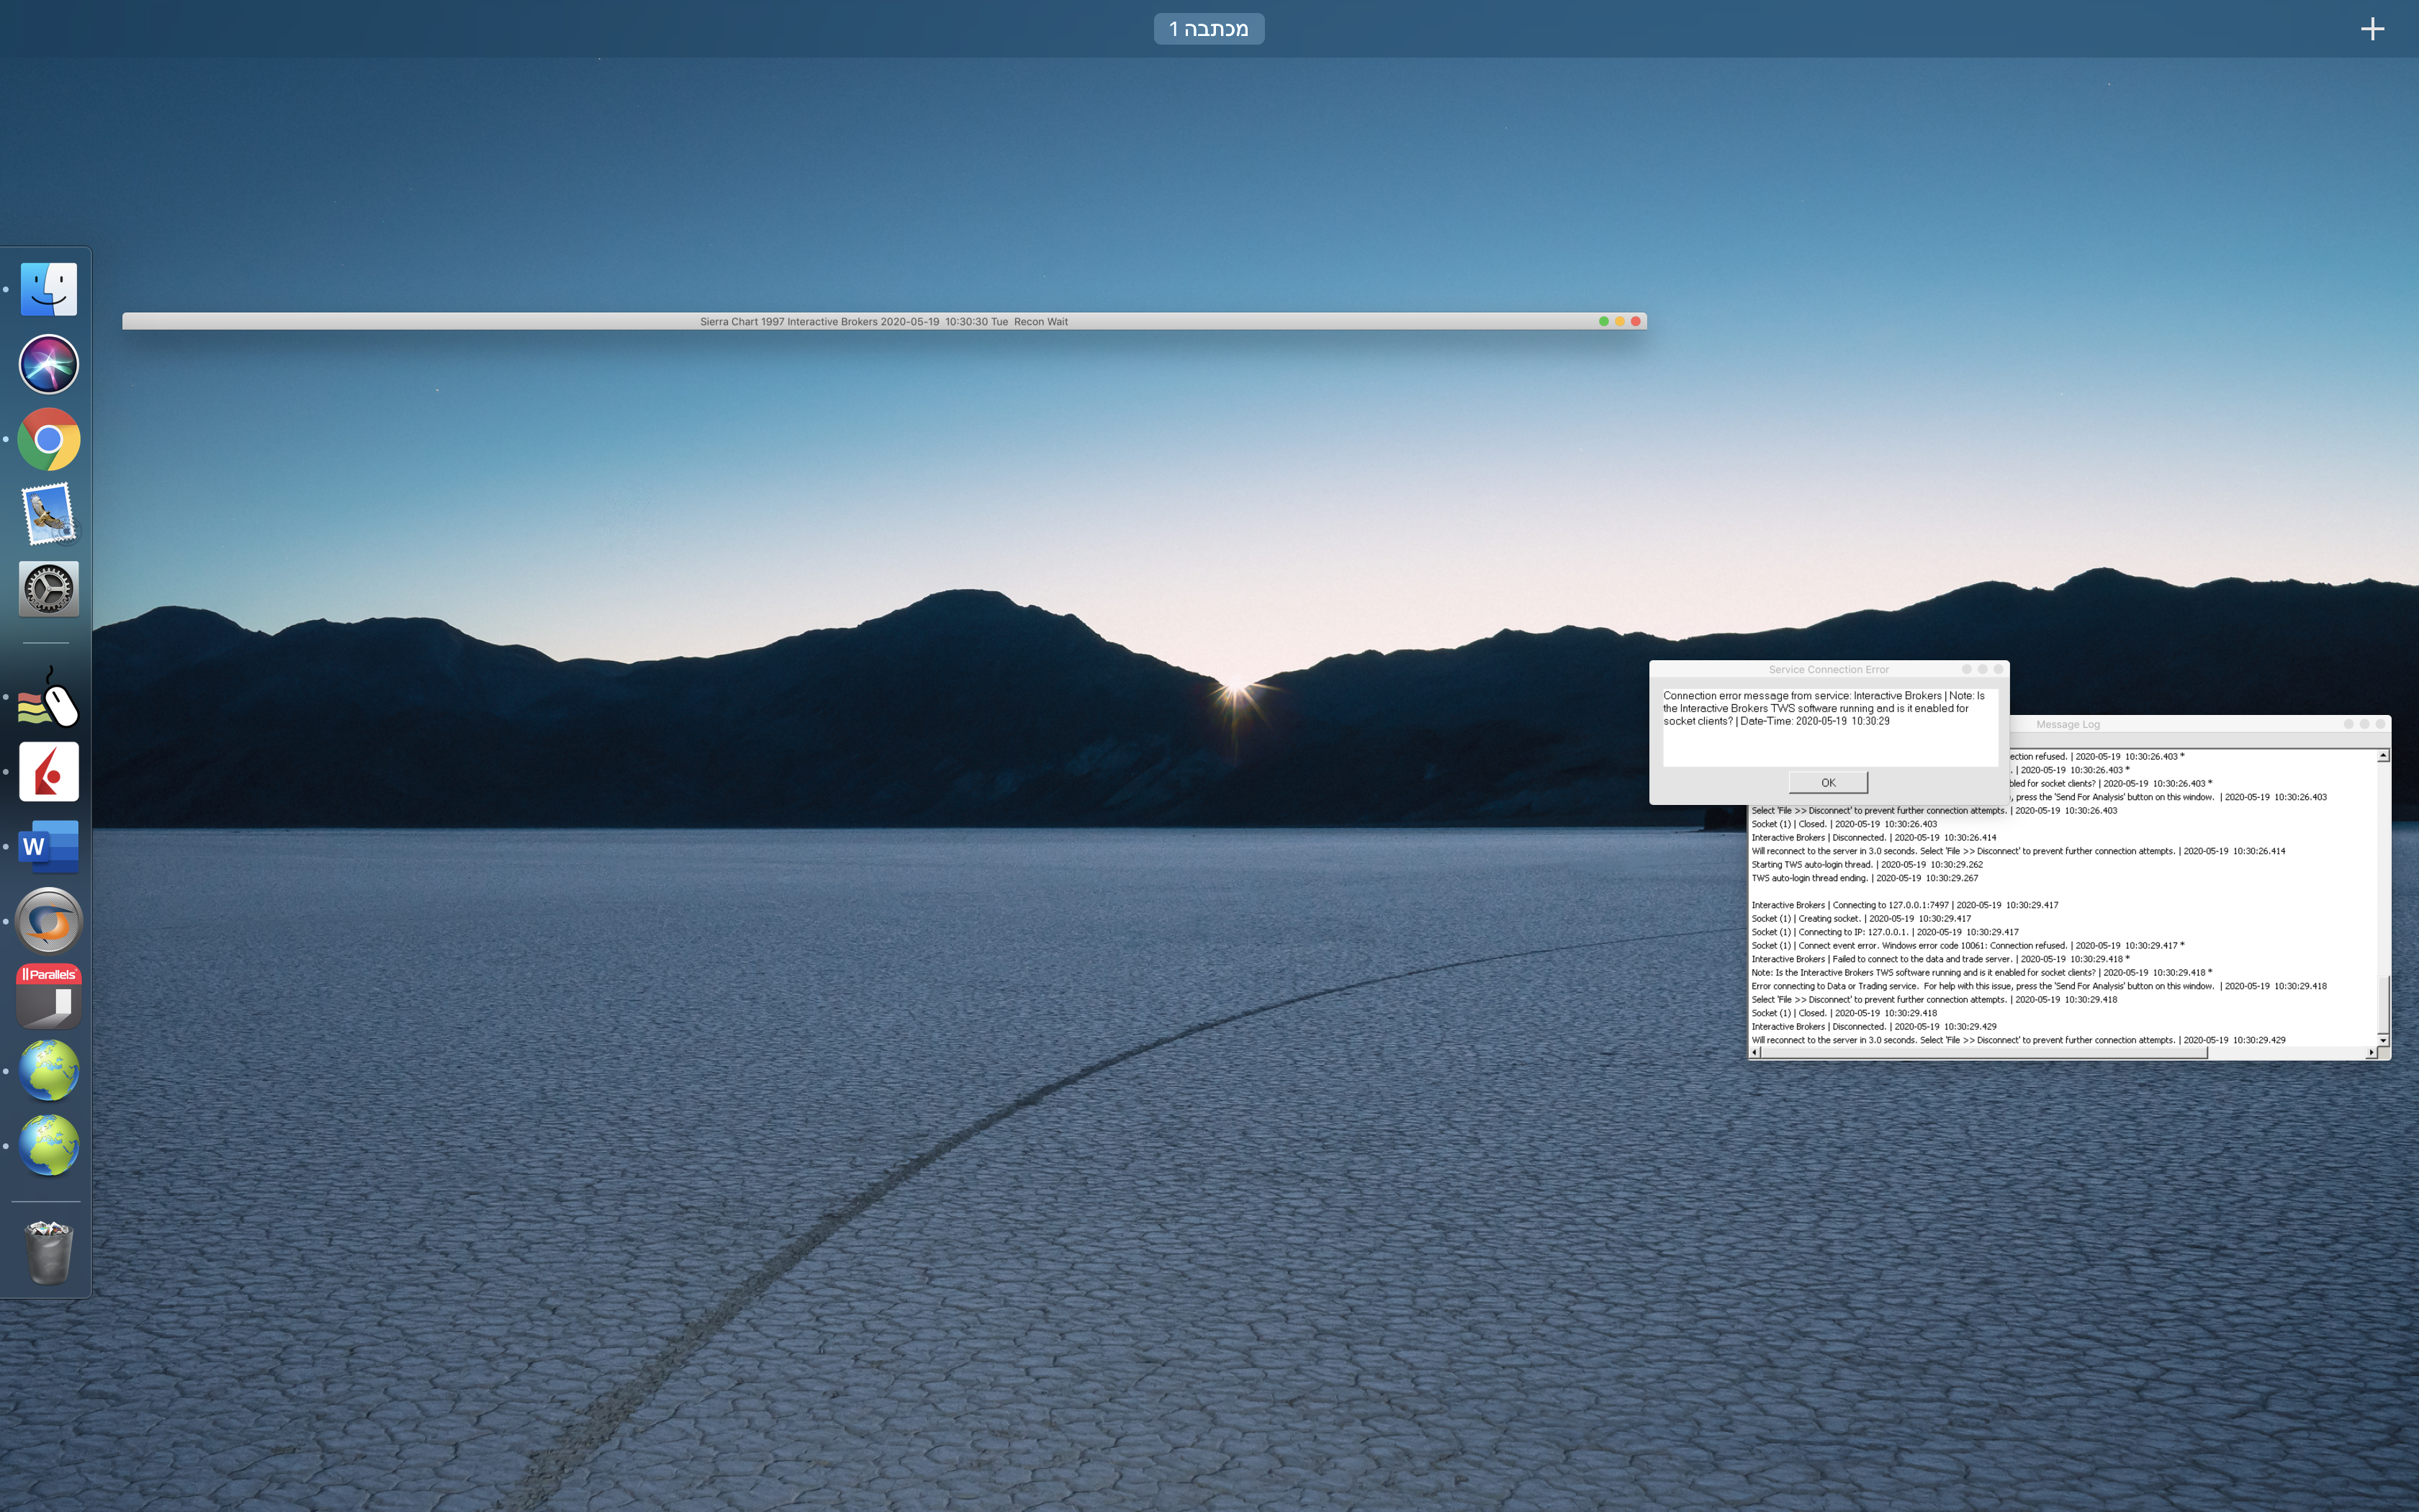Viewport: 2419px width, 1512px height.
Task: Open CrossOver orange swirl dock icon
Action: [x=48, y=921]
